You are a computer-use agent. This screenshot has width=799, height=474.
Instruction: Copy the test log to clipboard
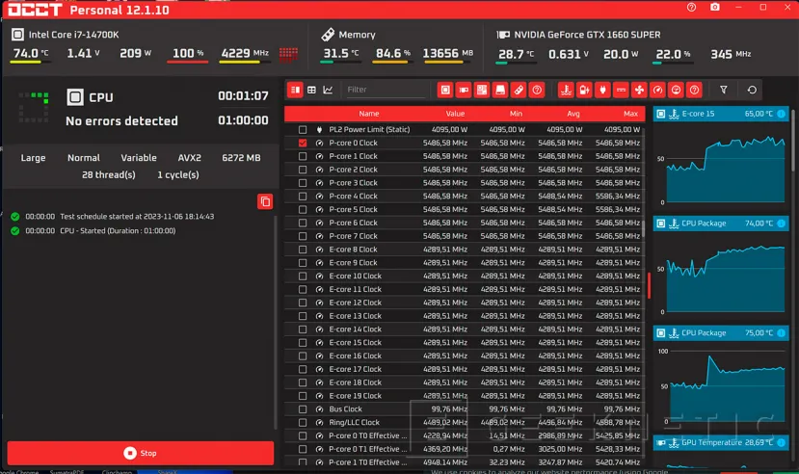265,201
